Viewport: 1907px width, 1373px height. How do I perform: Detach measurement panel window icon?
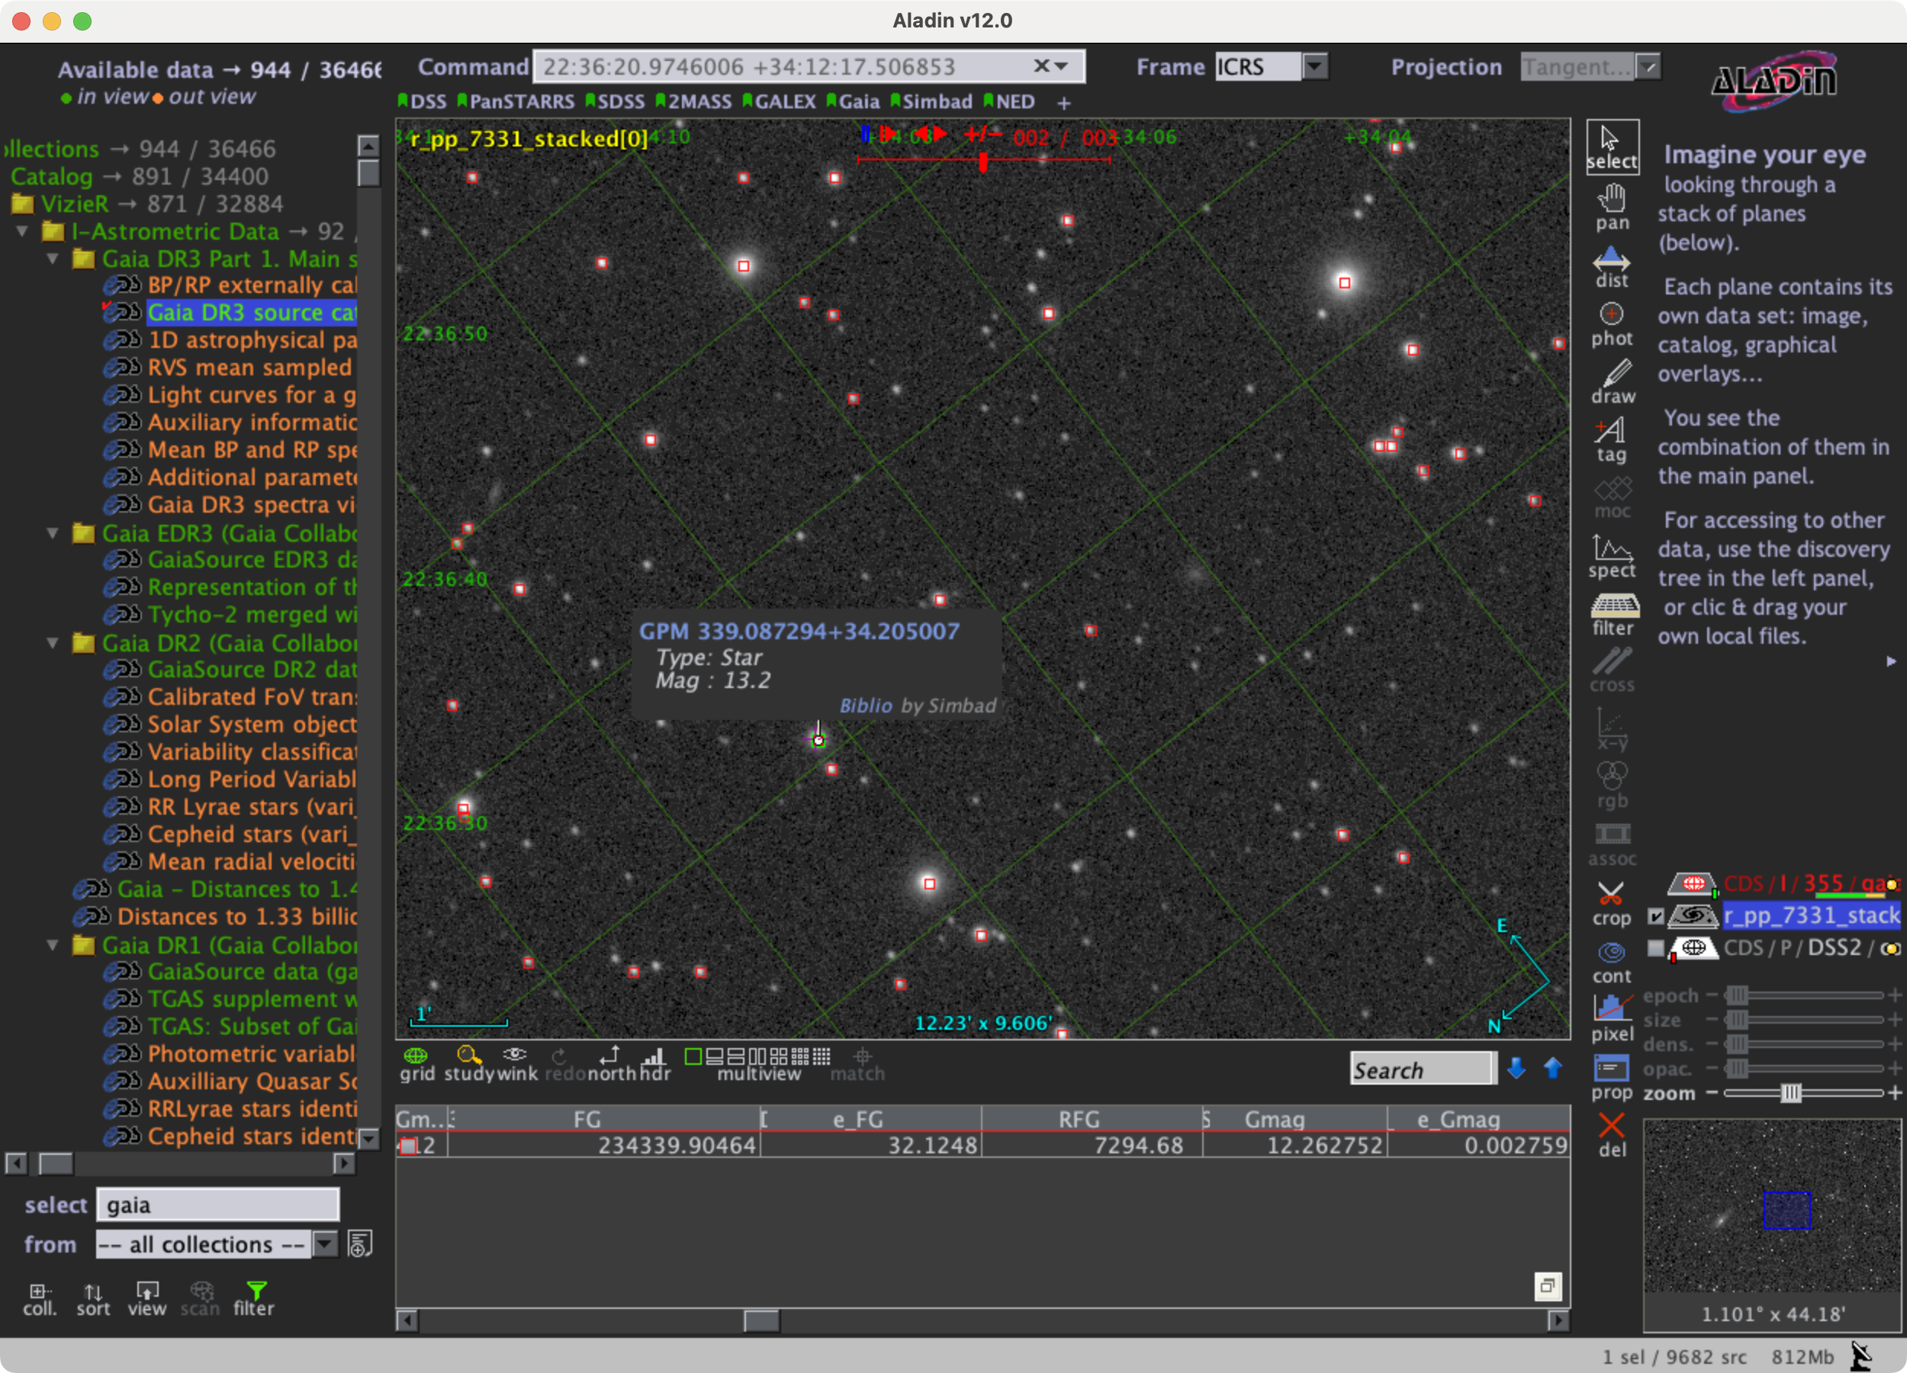tap(1548, 1285)
